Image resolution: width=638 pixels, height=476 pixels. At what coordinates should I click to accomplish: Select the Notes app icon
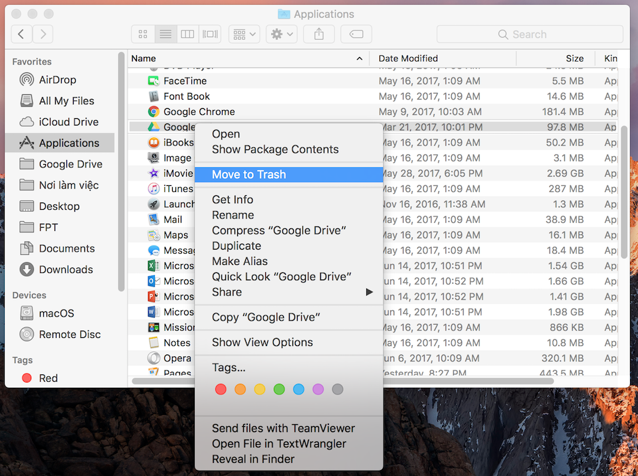(x=154, y=343)
